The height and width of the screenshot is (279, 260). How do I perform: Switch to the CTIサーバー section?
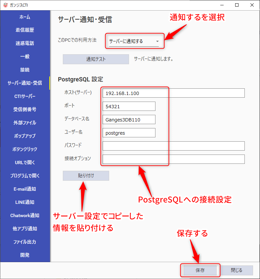tap(25, 96)
